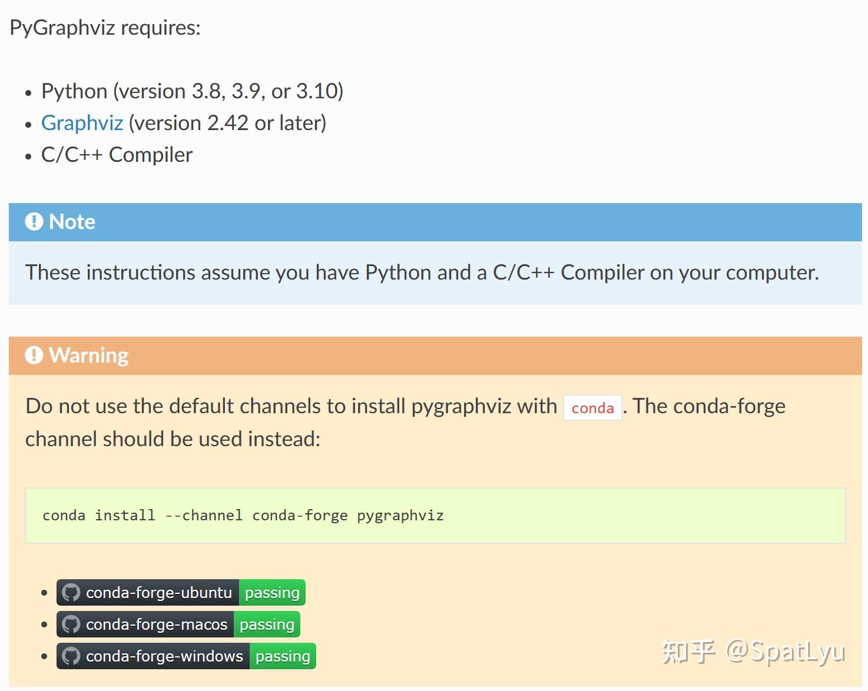Click the 知乎 @SpatLyu watermark
The image size is (868, 691).
tap(754, 652)
